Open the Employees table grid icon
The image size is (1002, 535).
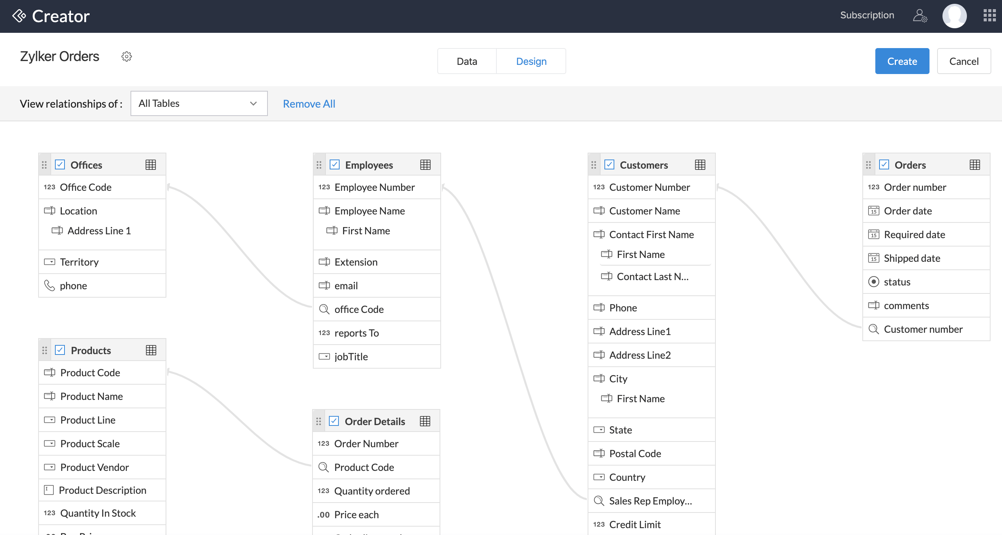[425, 164]
